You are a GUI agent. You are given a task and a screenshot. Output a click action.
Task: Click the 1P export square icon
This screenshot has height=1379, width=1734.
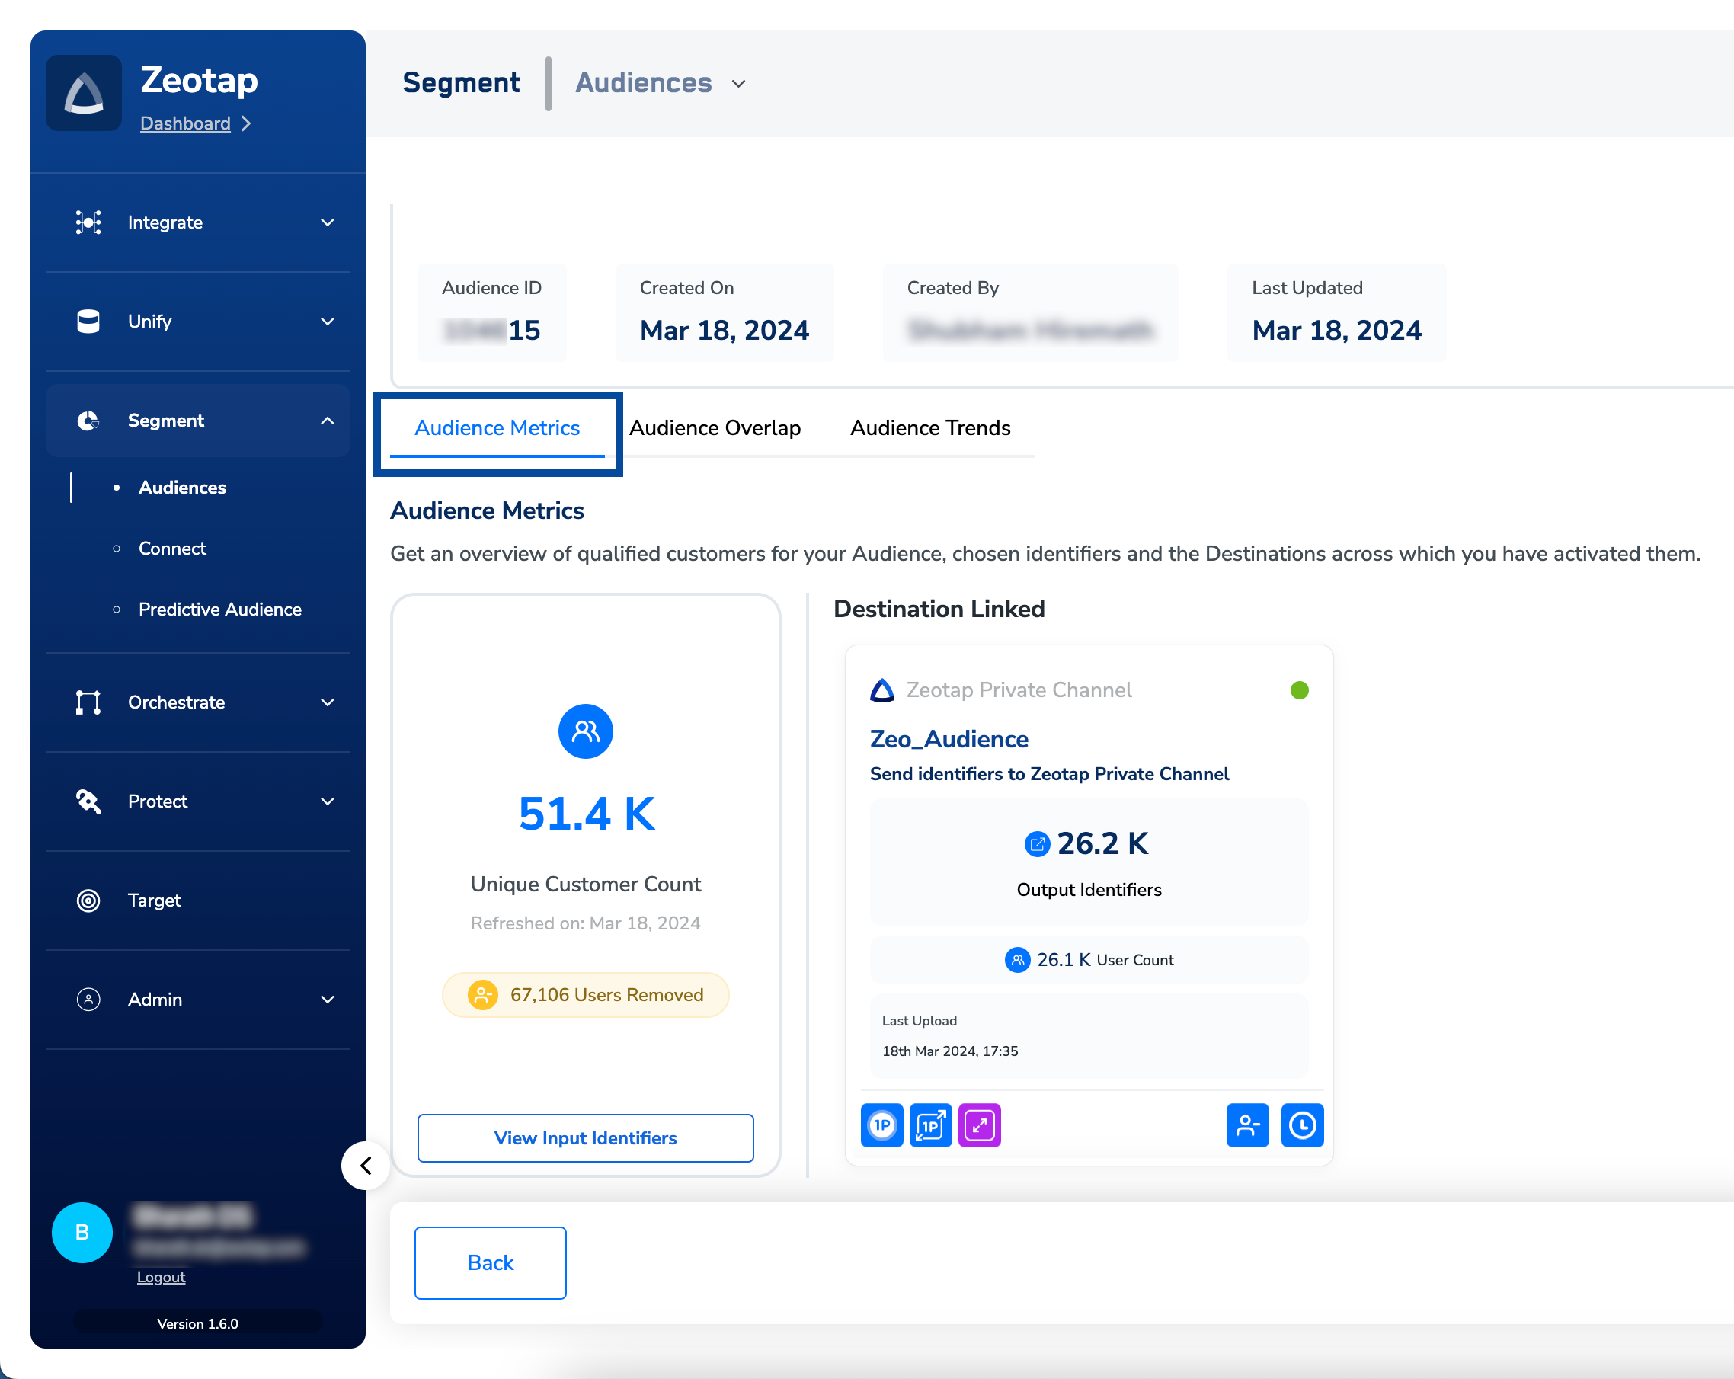point(930,1124)
